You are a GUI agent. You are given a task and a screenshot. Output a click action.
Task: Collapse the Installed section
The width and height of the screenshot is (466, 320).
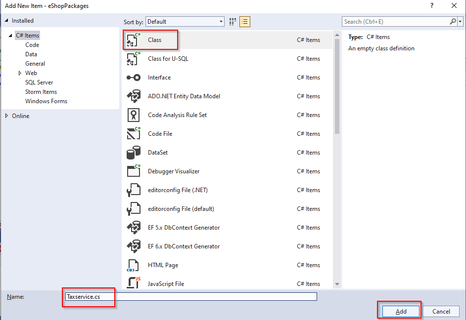click(x=6, y=20)
